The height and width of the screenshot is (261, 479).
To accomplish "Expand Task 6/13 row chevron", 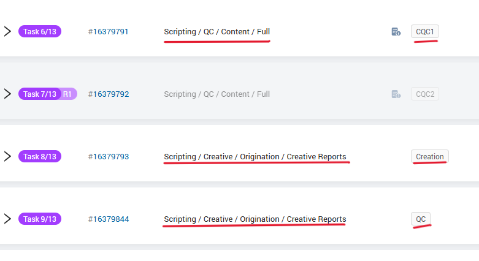I will pyautogui.click(x=7, y=31).
